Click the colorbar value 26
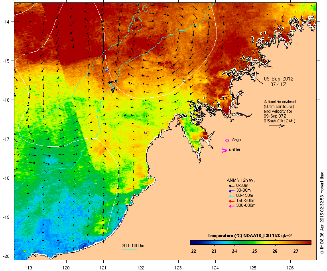The image size is (327, 271). pos(275,251)
